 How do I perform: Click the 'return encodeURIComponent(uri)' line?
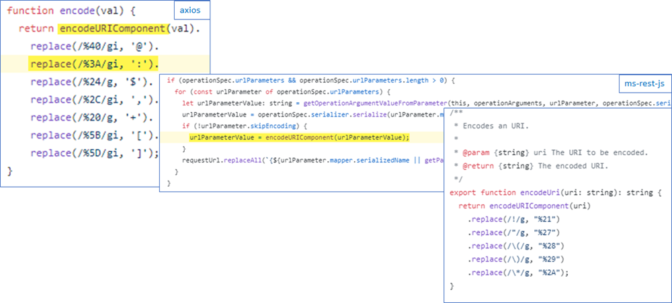pos(525,206)
